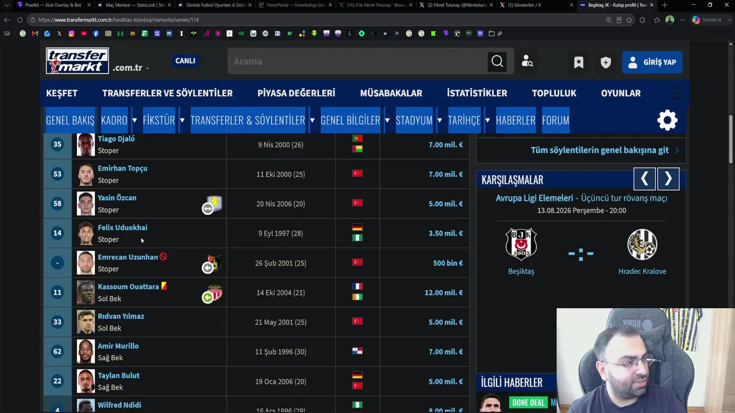Click Felix Uduokhai's player photo
This screenshot has width=735, height=413.
pos(86,233)
